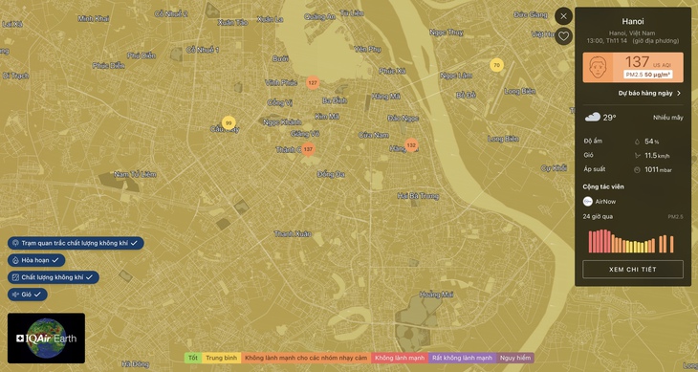Add Hanoi to favorites with the heart icon
Image resolution: width=698 pixels, height=372 pixels.
pyautogui.click(x=563, y=36)
